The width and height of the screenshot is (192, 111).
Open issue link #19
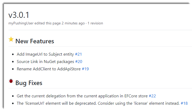click(85, 69)
